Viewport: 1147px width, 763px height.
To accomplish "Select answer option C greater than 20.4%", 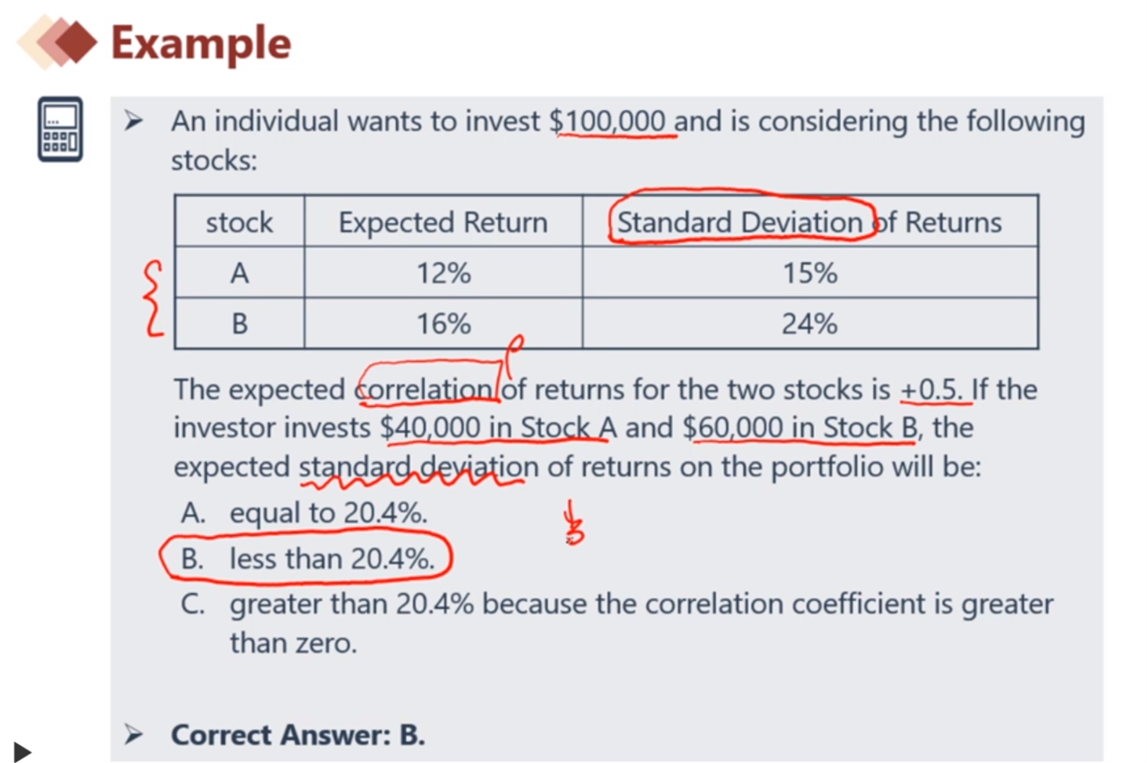I will (x=617, y=623).
